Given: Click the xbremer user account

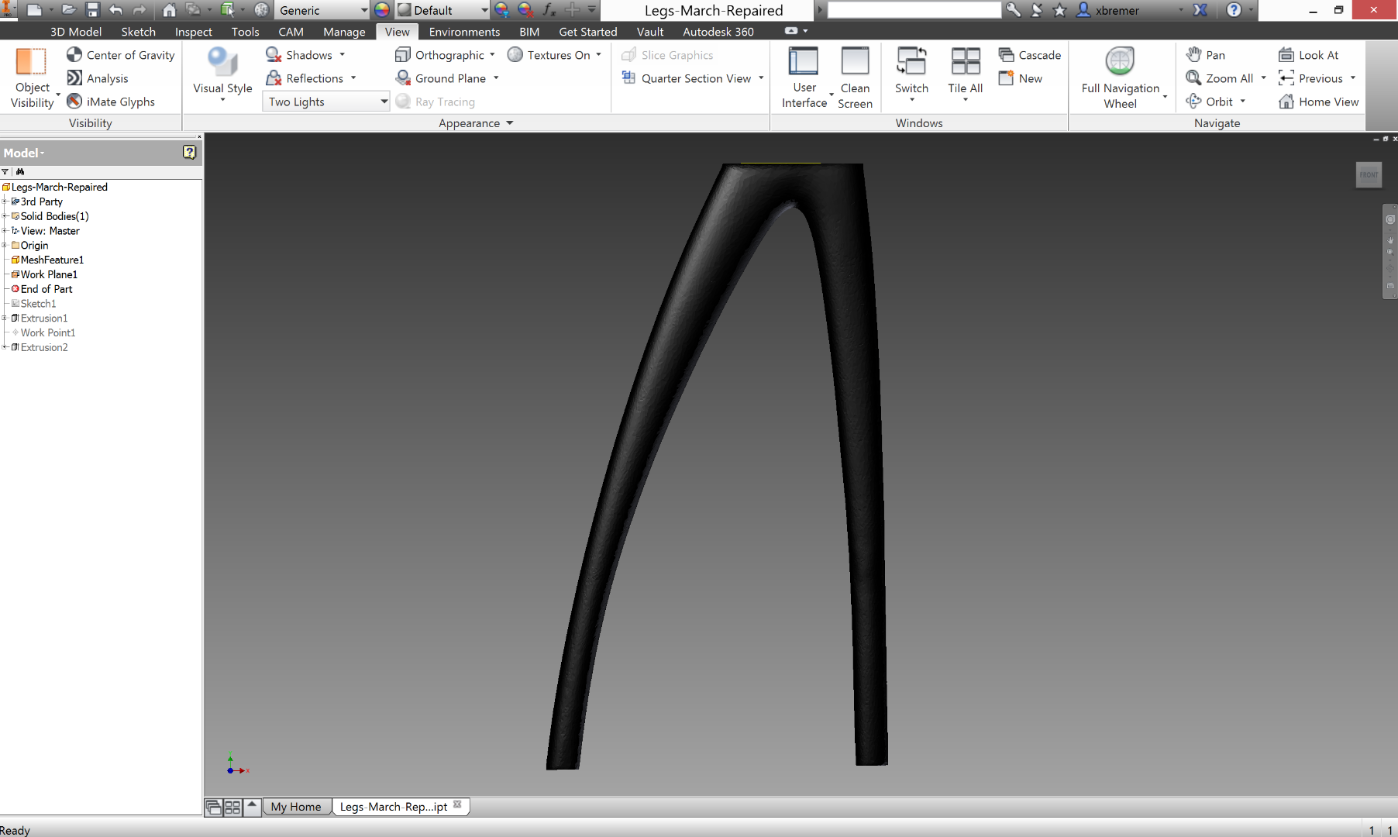Looking at the screenshot, I should click(x=1108, y=10).
